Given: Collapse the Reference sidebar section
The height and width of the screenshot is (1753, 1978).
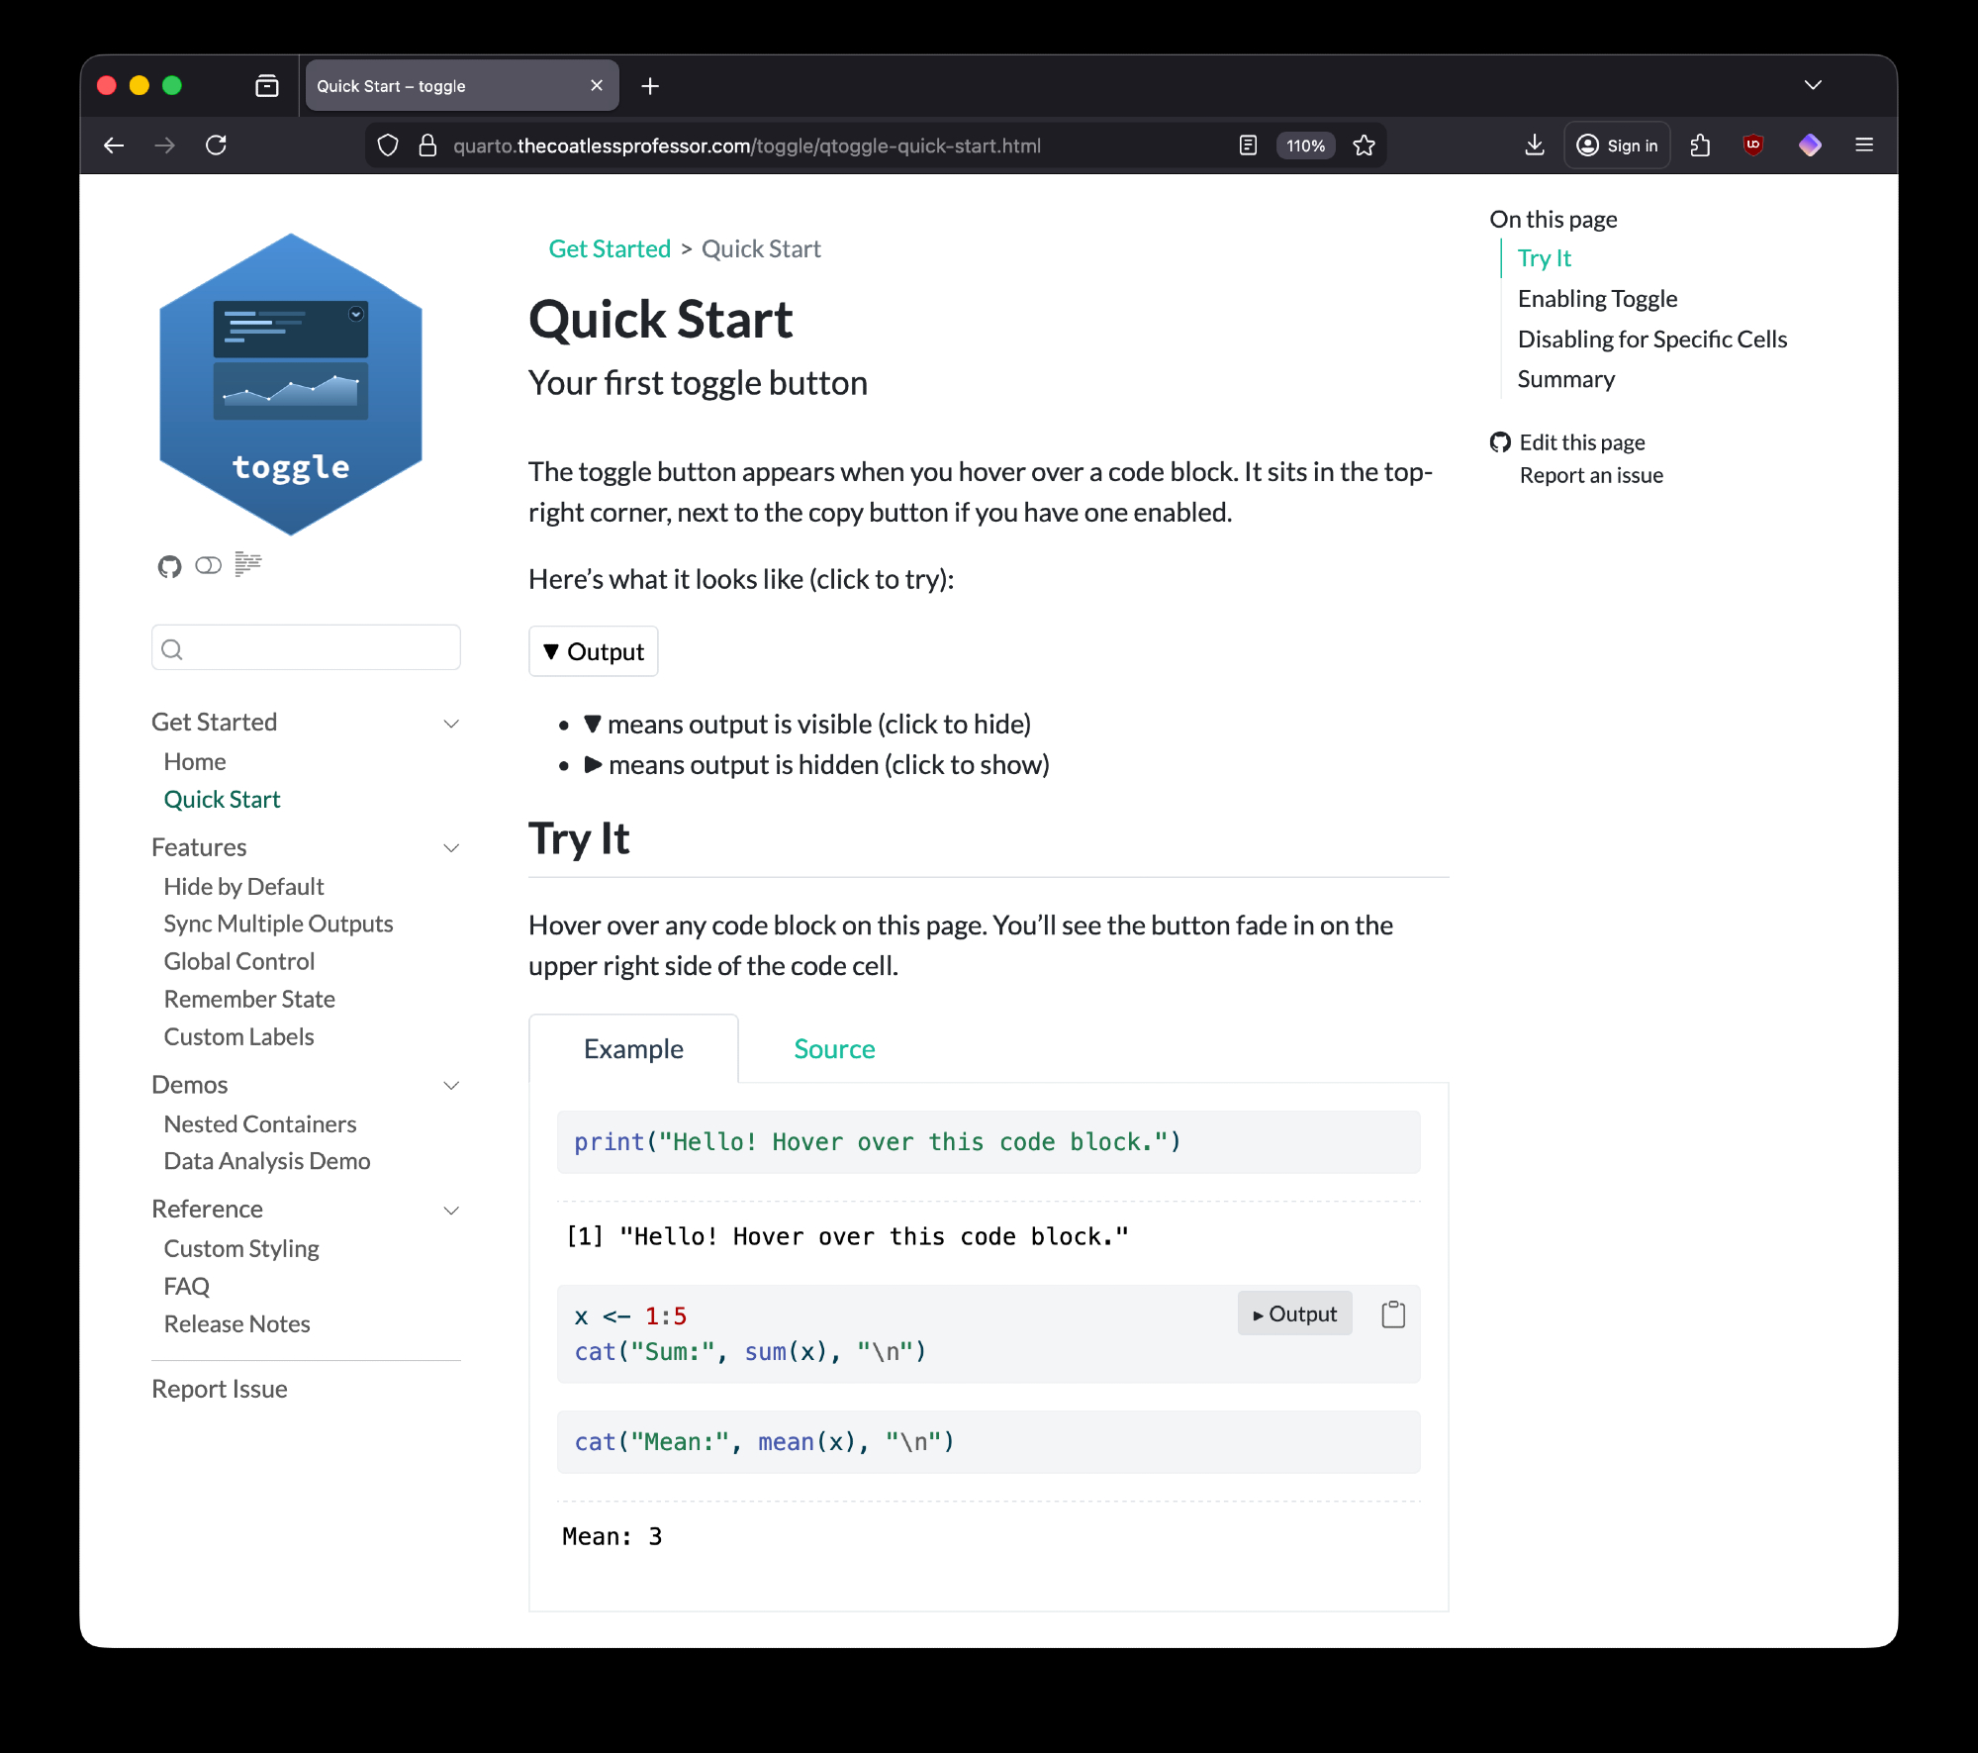Looking at the screenshot, I should click(x=451, y=1210).
